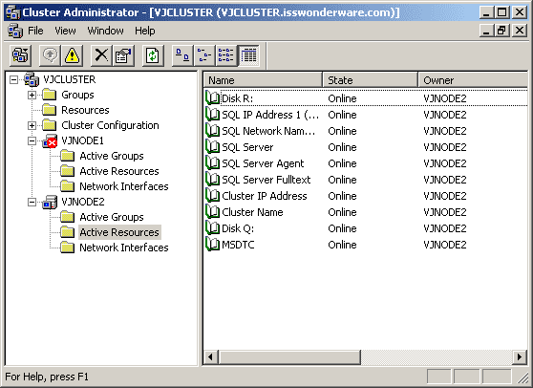Open Properties via the toolbar icon
This screenshot has width=533, height=388.
pyautogui.click(x=123, y=55)
